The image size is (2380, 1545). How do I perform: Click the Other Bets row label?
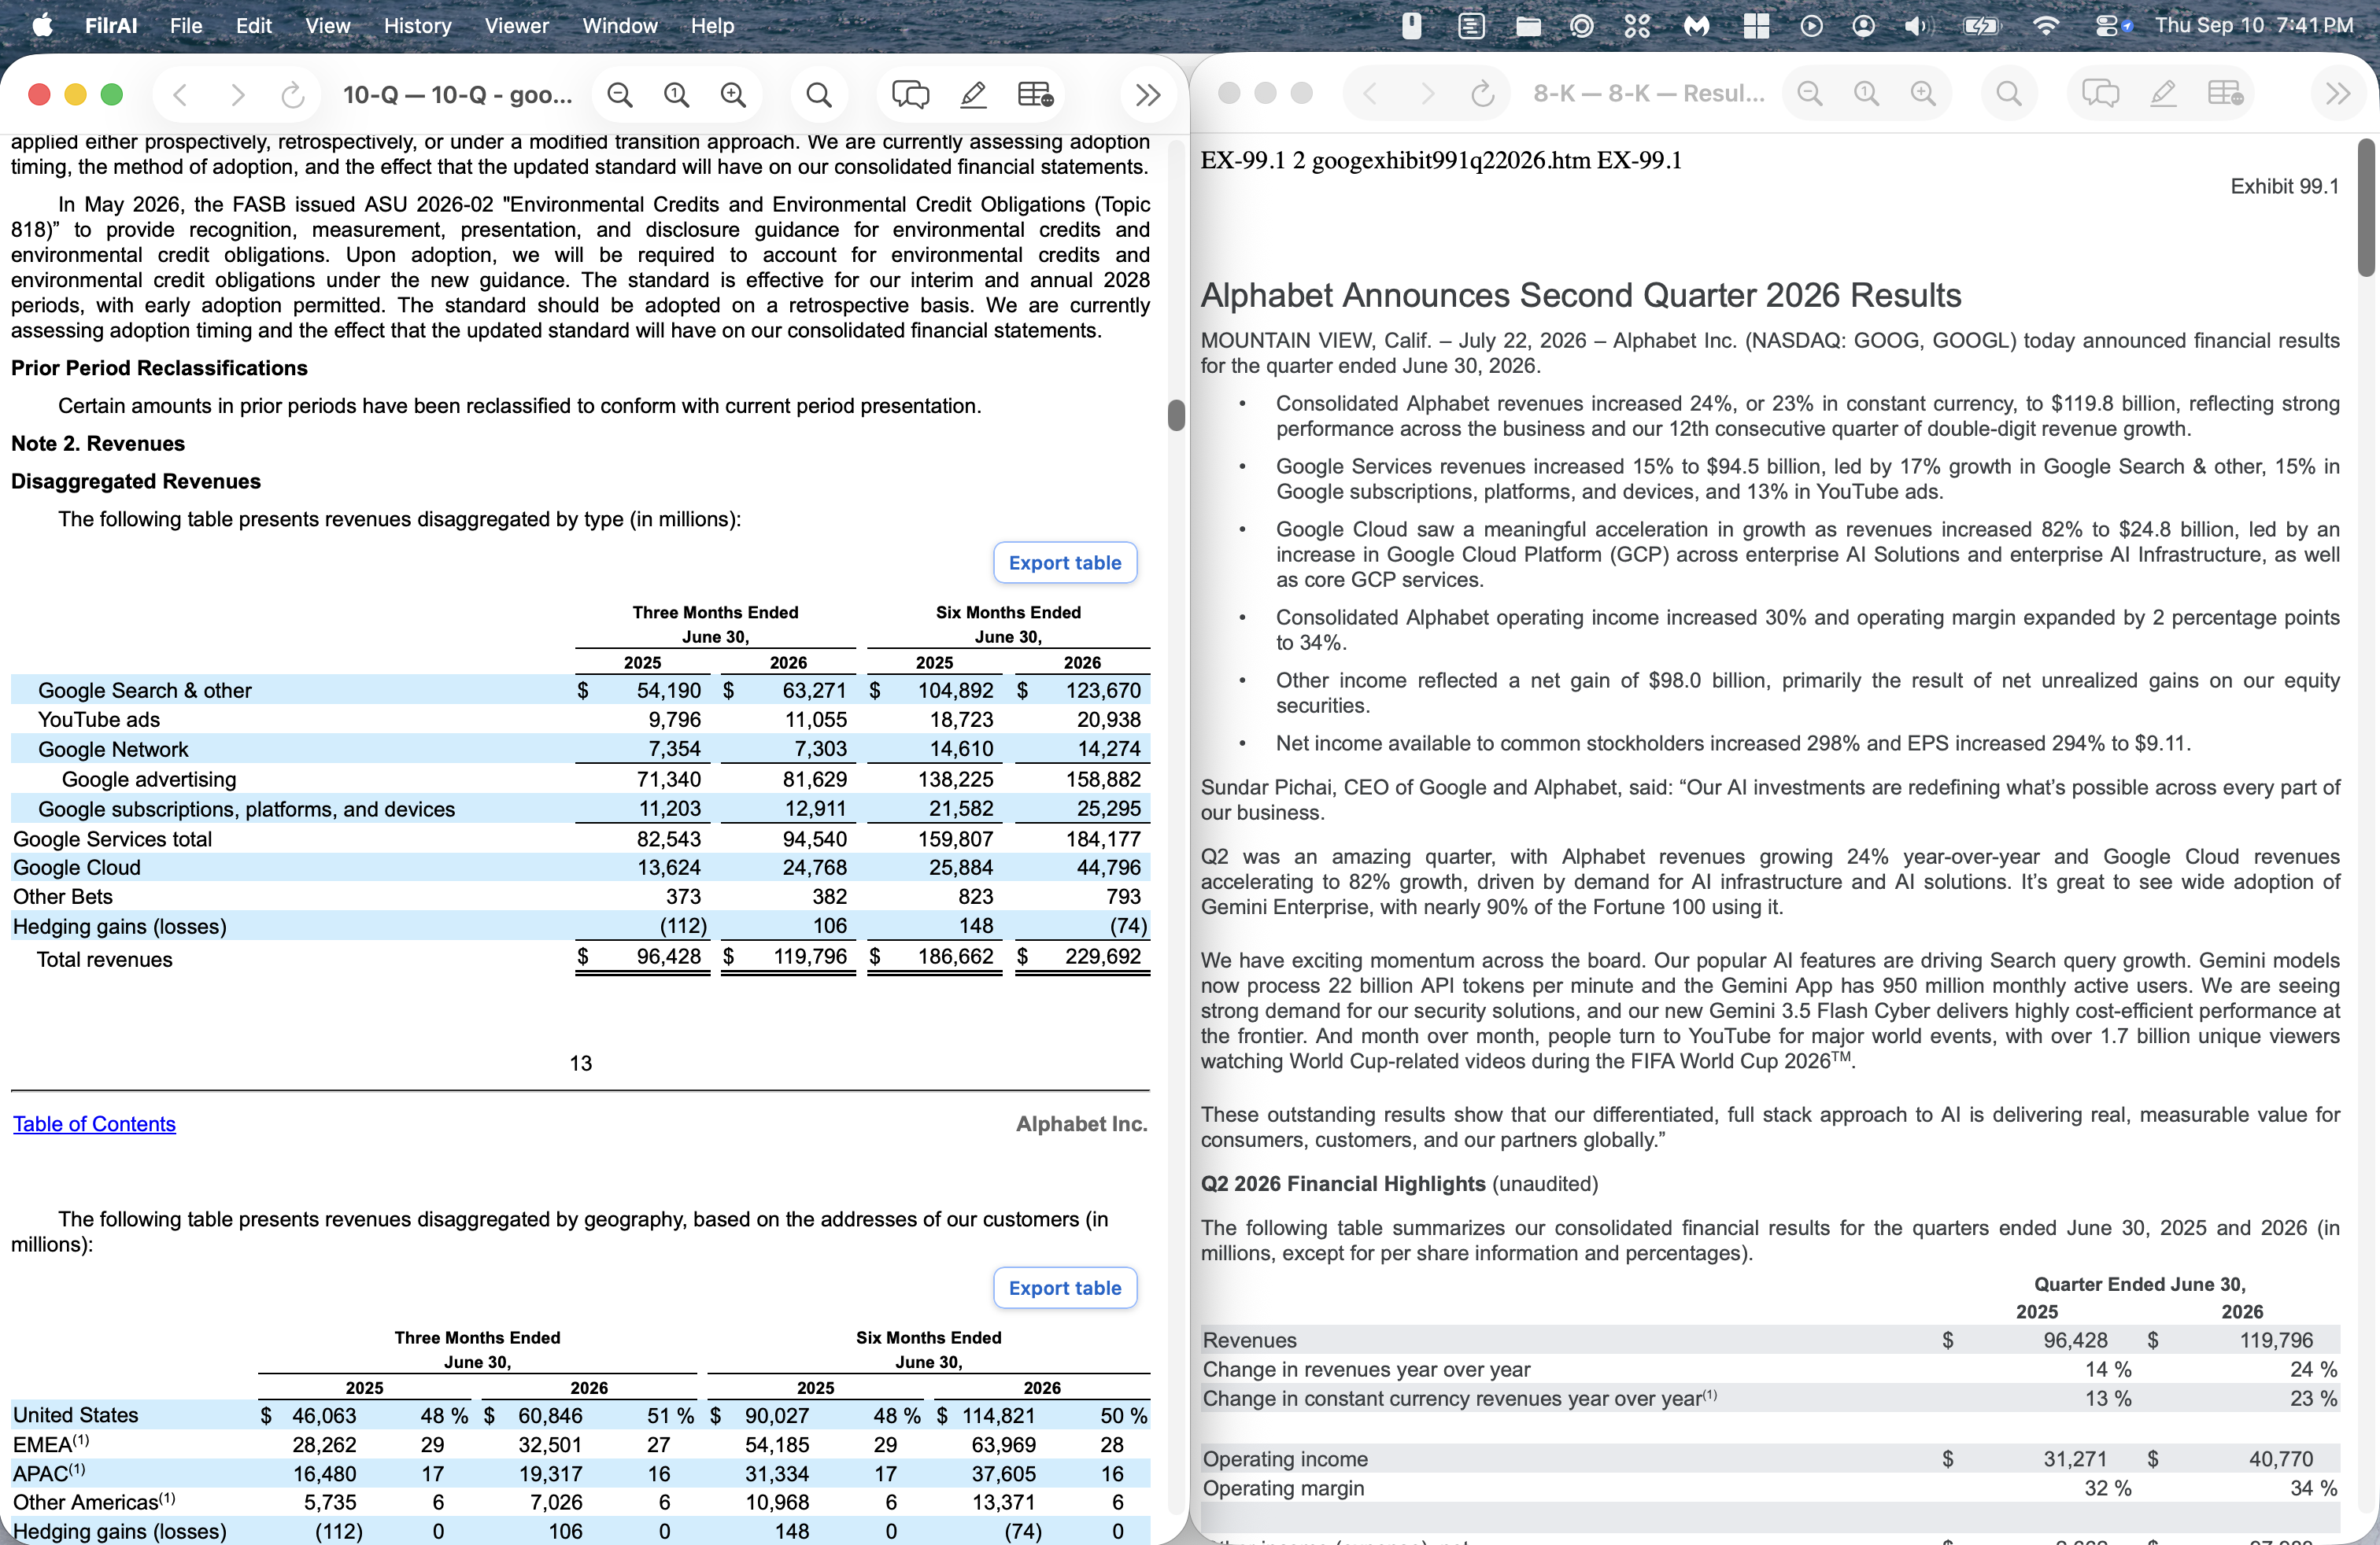click(63, 897)
